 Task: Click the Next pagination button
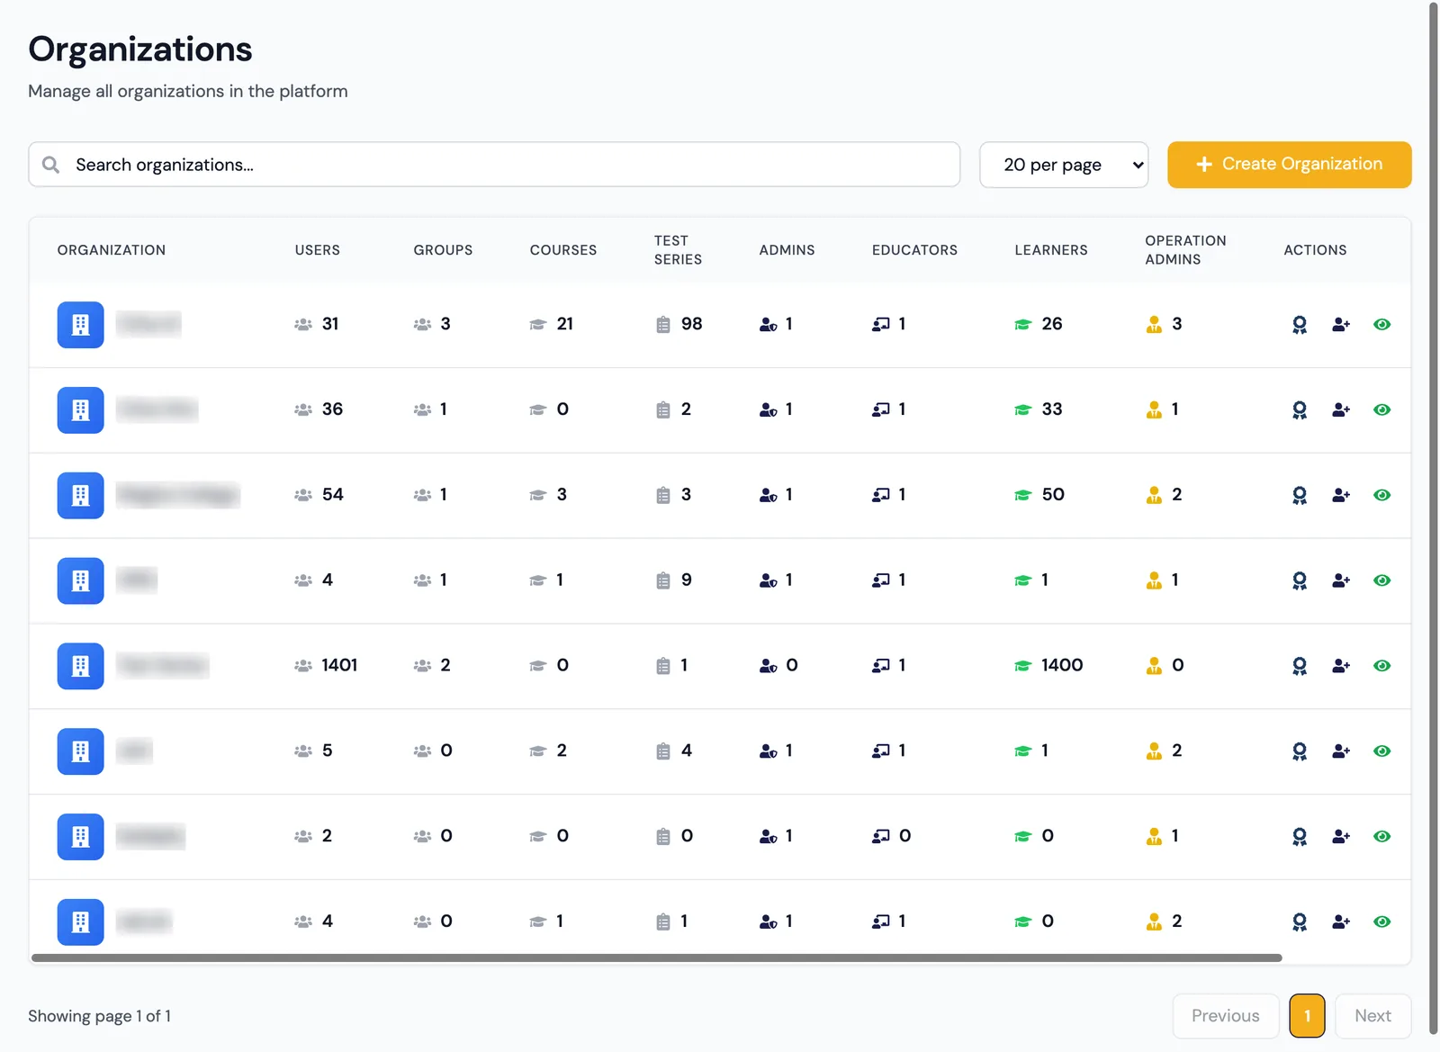point(1372,1016)
